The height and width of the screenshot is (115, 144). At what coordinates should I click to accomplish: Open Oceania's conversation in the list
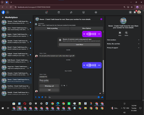(x=16, y=74)
